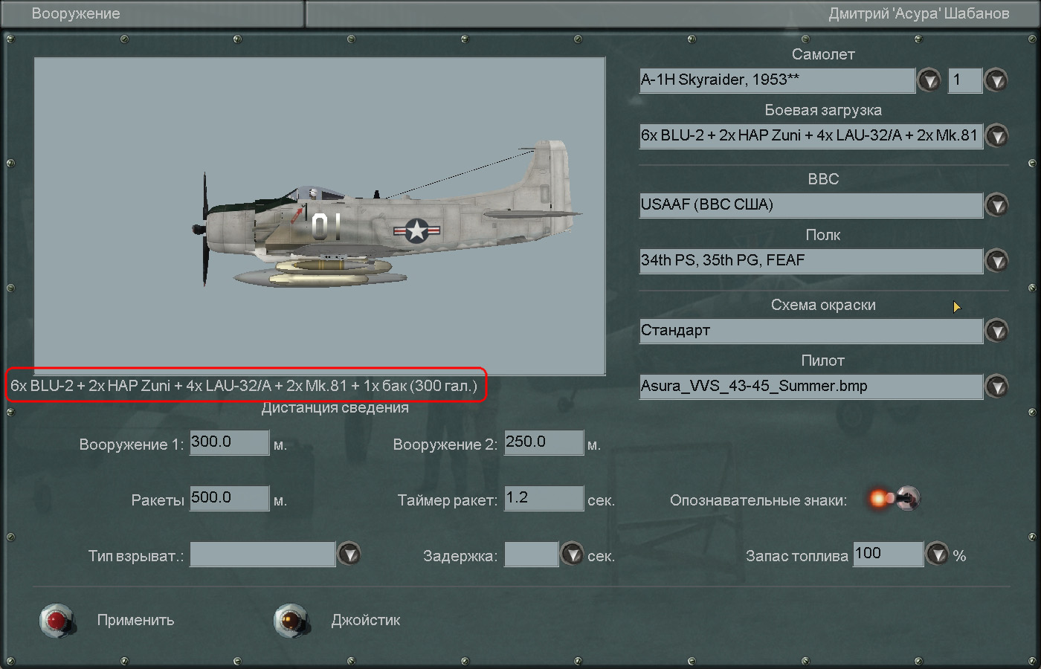Image resolution: width=1041 pixels, height=669 pixels.
Task: Click the USAAF (ВВС США) field
Action: click(811, 205)
